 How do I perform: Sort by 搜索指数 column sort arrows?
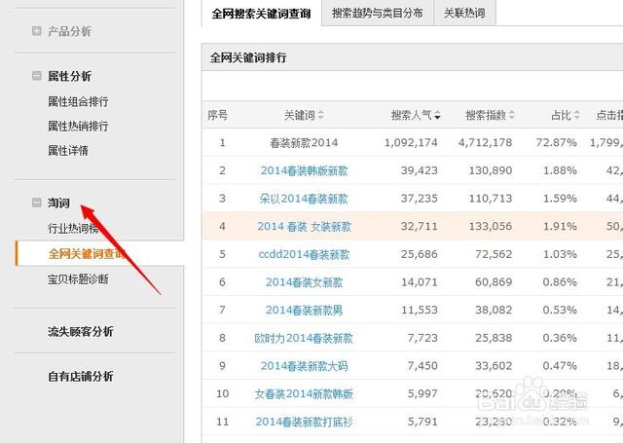coord(512,115)
